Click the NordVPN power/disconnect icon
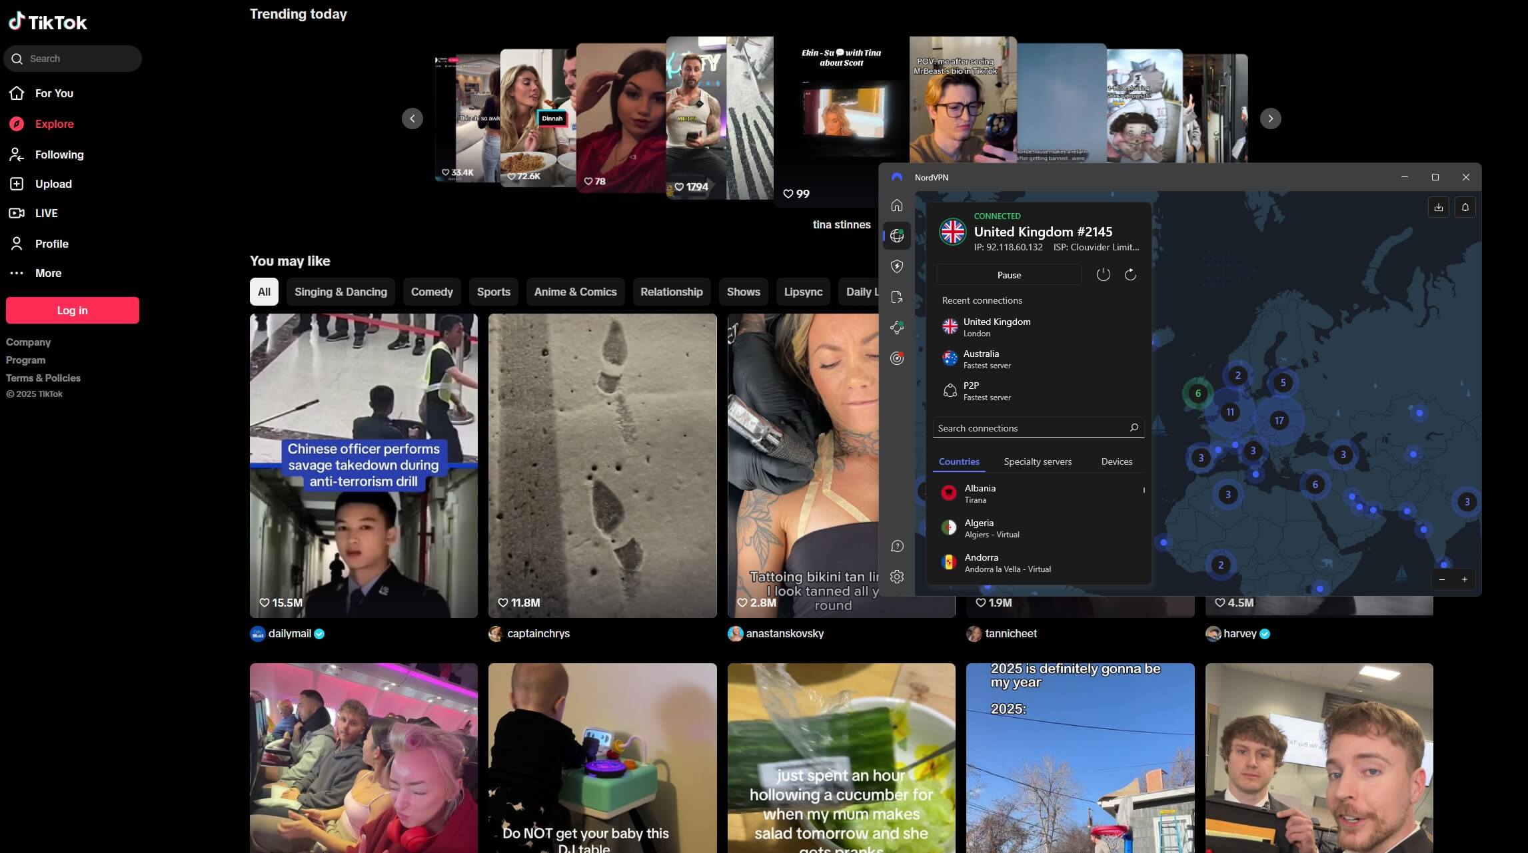This screenshot has height=853, width=1528. [1103, 274]
